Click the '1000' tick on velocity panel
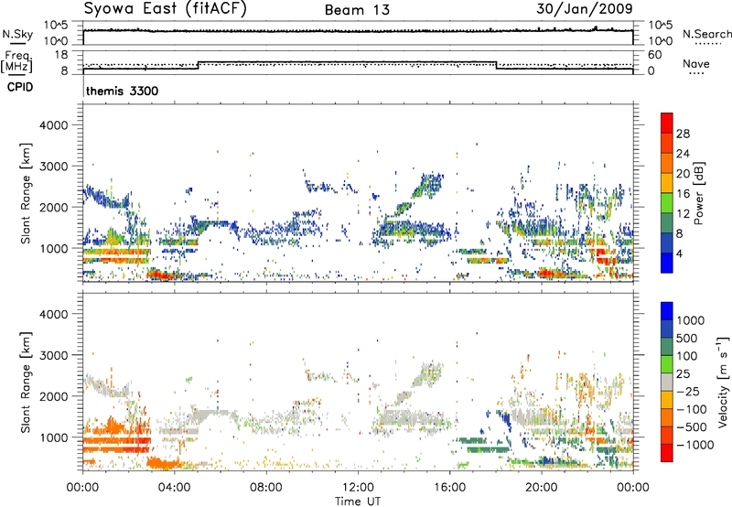The height and width of the screenshot is (507, 732). click(53, 437)
